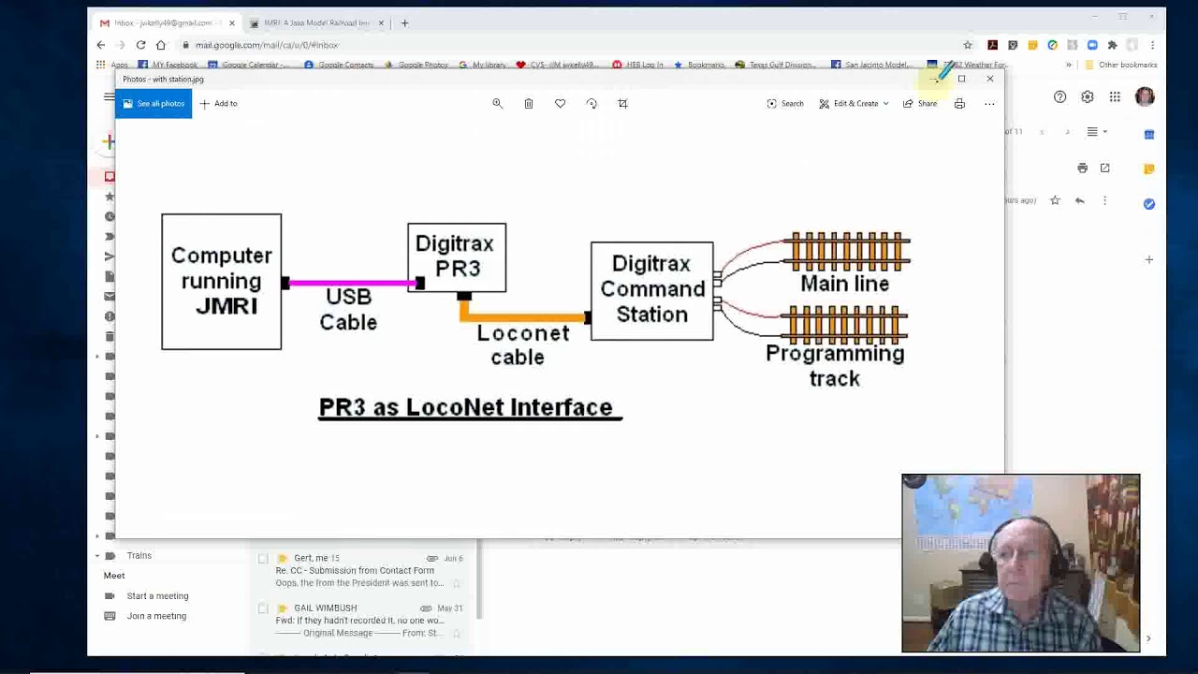Add photo to favorites with heart icon
Screen dimensions: 1198x674
560,103
